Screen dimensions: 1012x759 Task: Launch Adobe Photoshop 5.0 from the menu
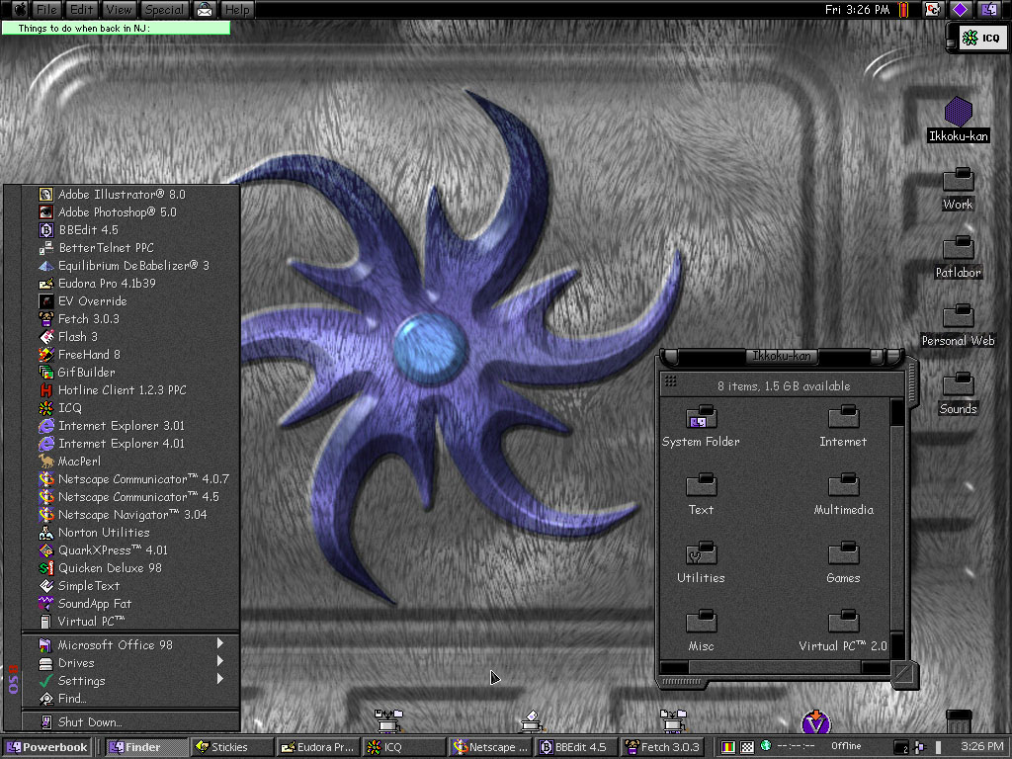[117, 212]
